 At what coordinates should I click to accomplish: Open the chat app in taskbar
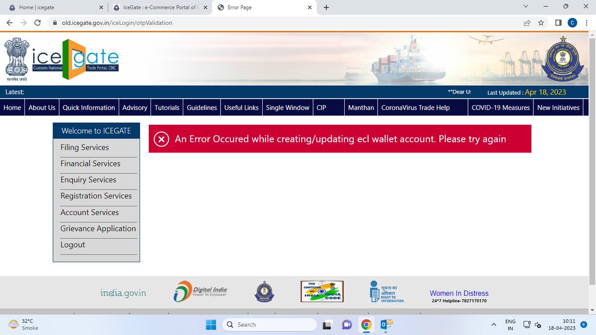click(x=347, y=325)
